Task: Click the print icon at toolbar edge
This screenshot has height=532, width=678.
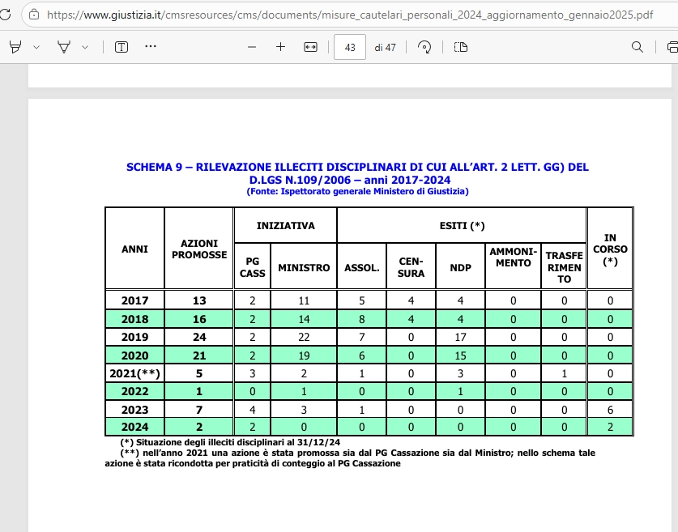Action: tap(669, 47)
